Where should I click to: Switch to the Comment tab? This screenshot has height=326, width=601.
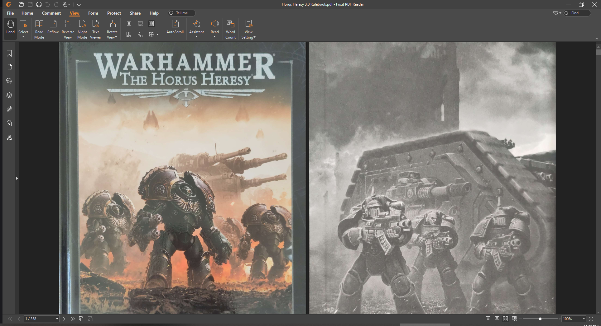pyautogui.click(x=51, y=13)
